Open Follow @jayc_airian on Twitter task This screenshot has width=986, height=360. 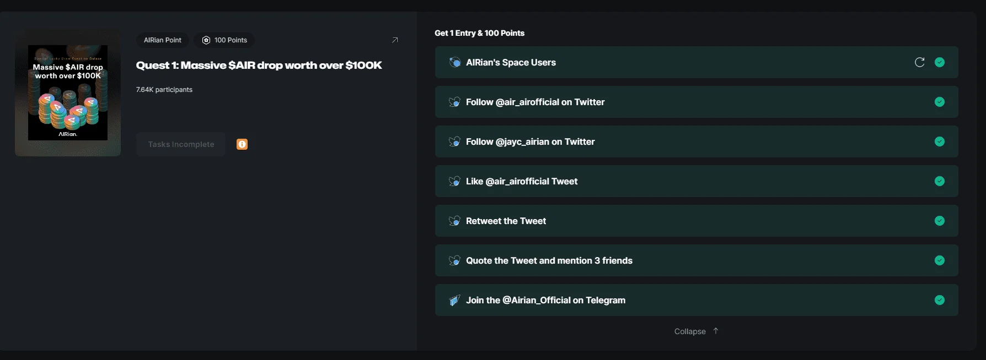pos(696,141)
